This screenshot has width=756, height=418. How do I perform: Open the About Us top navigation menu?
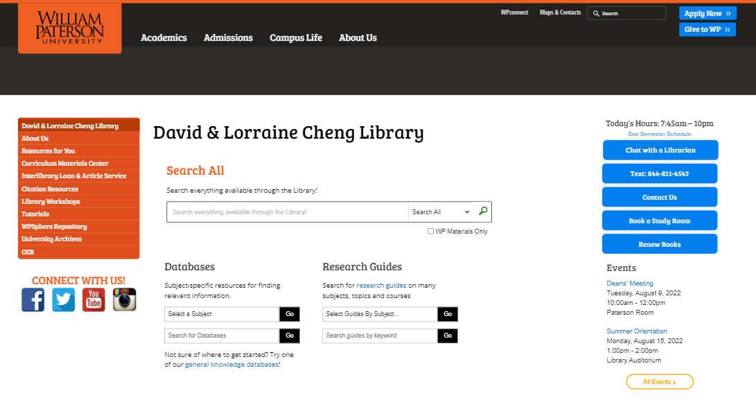tap(358, 37)
